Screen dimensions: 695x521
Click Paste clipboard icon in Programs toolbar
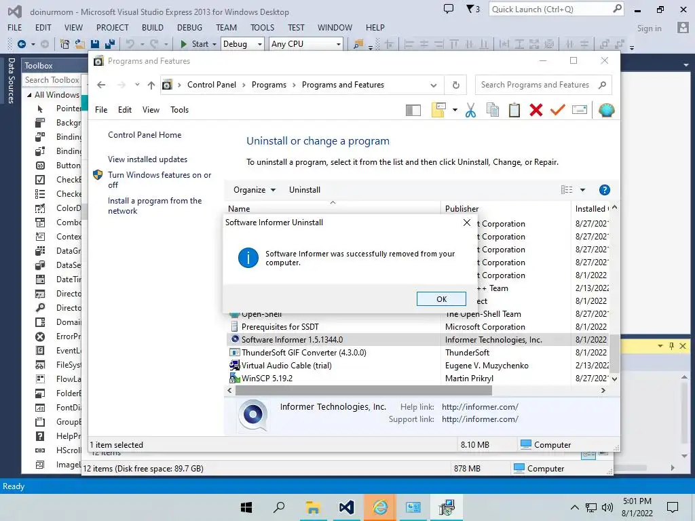coord(514,110)
